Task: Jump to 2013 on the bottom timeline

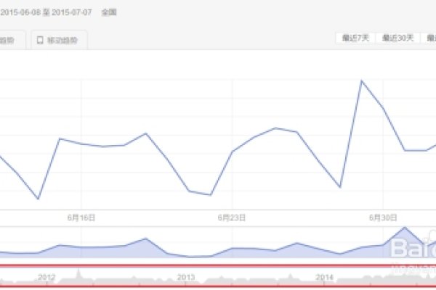Action: point(186,277)
